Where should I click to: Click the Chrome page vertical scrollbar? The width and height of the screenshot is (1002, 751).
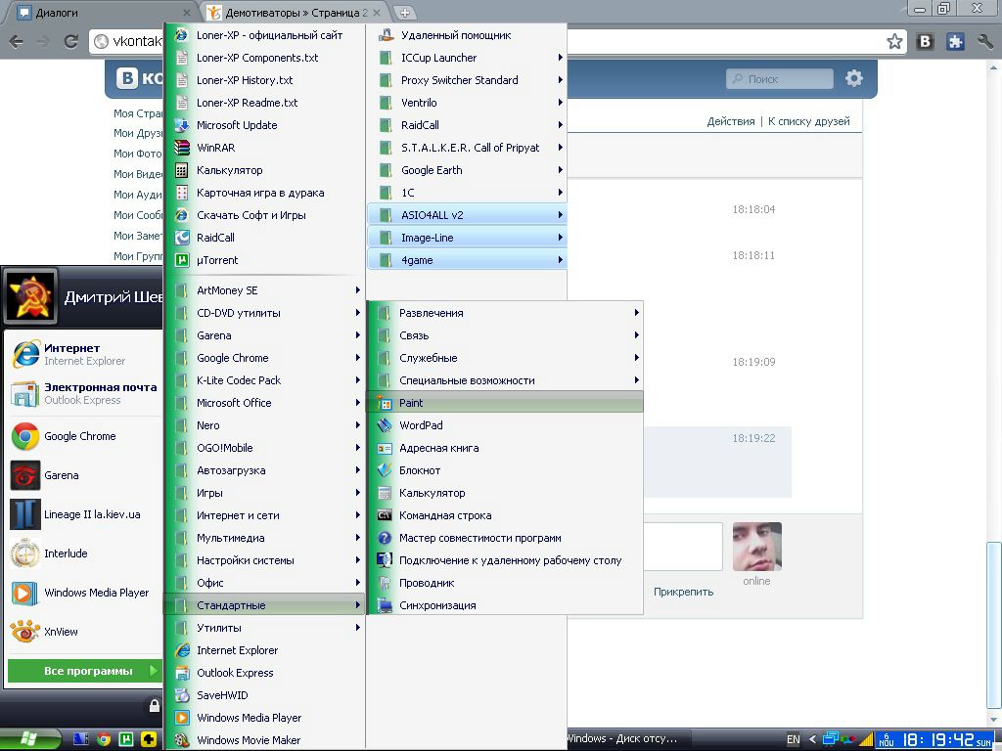994,623
